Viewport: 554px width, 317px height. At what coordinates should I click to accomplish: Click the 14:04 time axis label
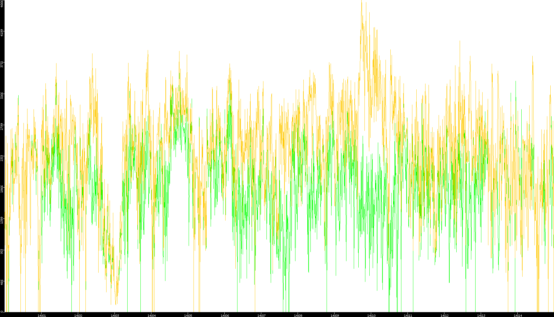pyautogui.click(x=152, y=315)
